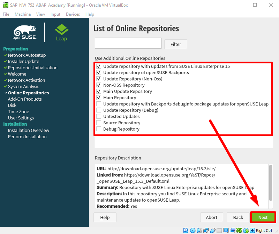Click the 'Repository Description' label
Screen dimensions: 279x234
pos(118,158)
